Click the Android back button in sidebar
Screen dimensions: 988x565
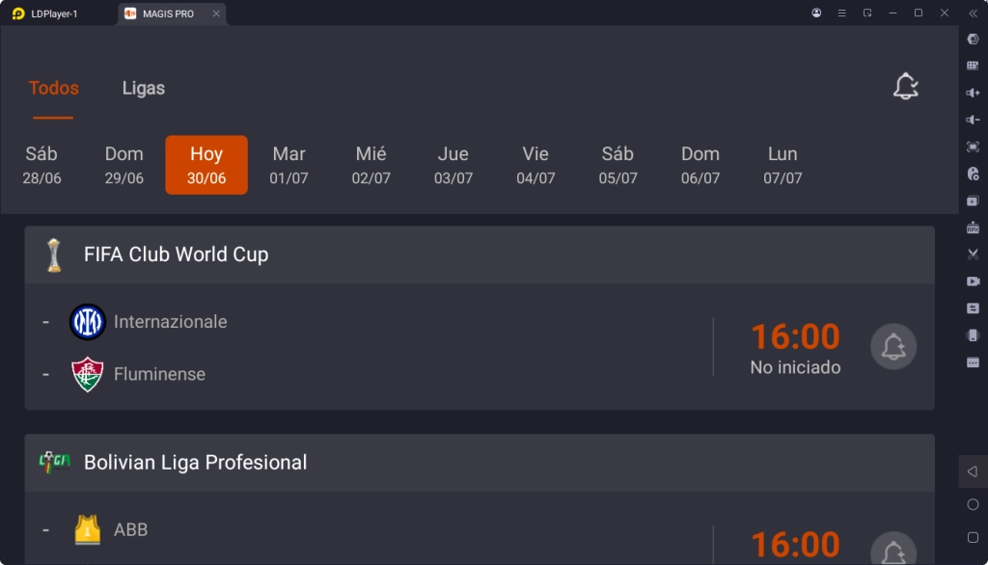coord(973,471)
